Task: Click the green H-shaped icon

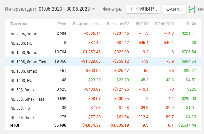Action: point(192,9)
